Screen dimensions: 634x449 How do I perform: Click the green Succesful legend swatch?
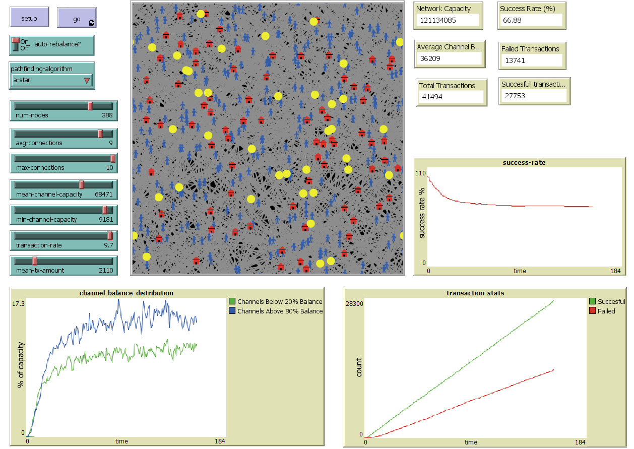click(592, 301)
